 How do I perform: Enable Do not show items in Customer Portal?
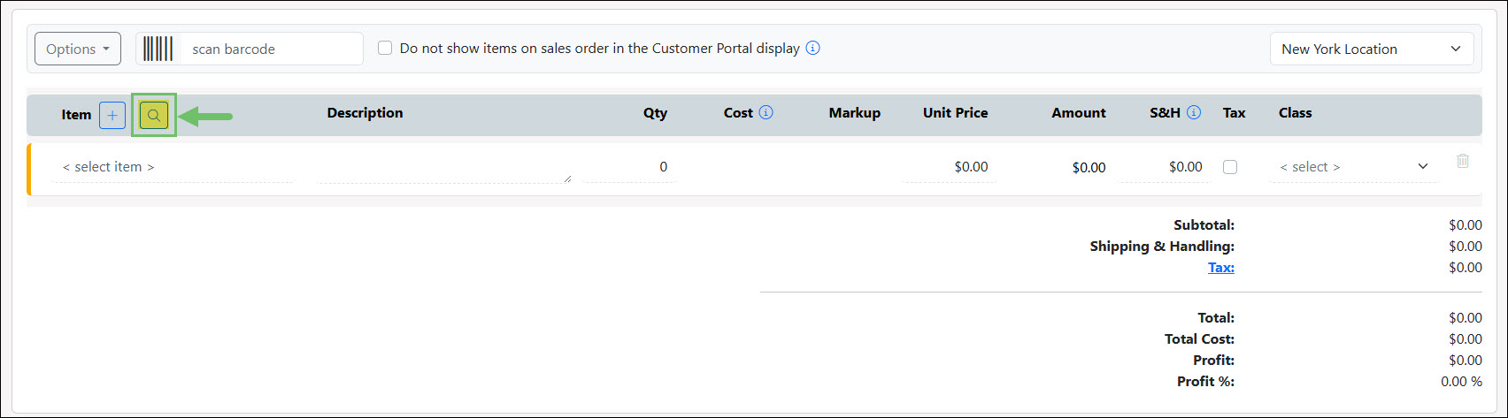[x=385, y=48]
